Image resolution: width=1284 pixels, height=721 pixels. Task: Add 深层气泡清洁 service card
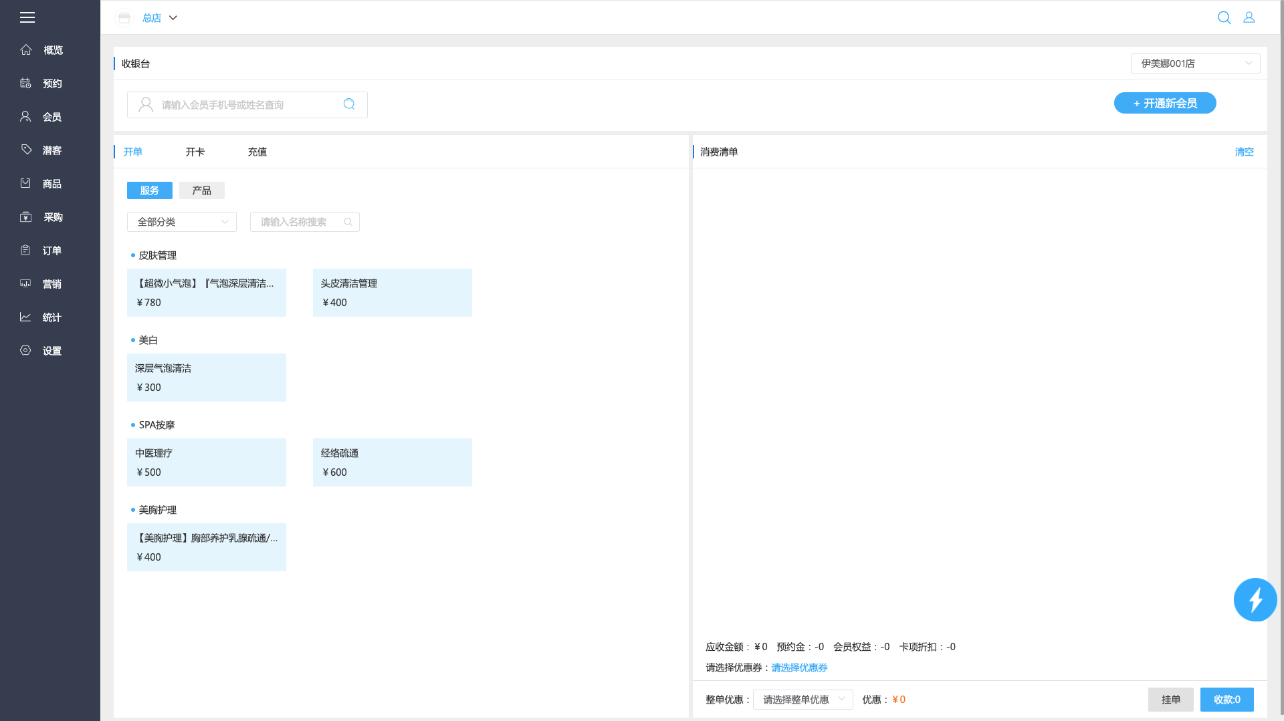coord(207,378)
